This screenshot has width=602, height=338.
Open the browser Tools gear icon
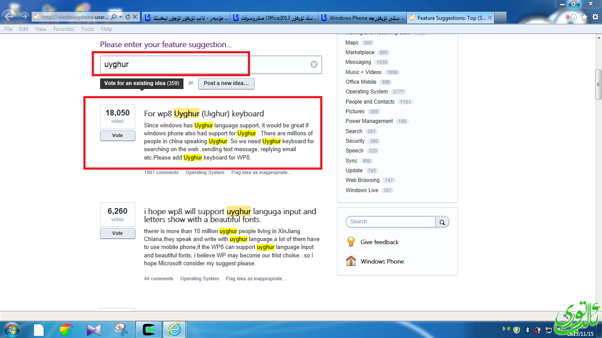[x=595, y=17]
